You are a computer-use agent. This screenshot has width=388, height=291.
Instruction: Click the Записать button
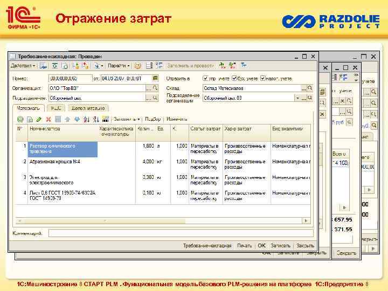pos(281,246)
